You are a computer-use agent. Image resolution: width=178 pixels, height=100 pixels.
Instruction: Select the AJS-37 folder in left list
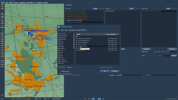pyautogui.click(x=62, y=45)
